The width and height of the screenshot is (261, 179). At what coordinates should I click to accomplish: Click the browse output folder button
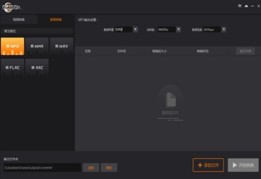(x=91, y=168)
